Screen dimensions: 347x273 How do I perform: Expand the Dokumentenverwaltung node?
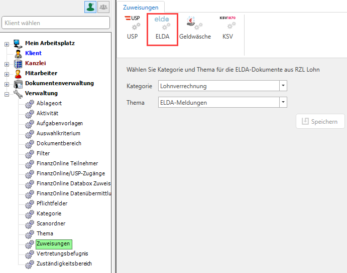click(x=7, y=84)
